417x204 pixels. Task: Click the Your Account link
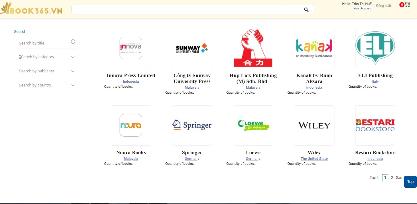coord(362,8)
